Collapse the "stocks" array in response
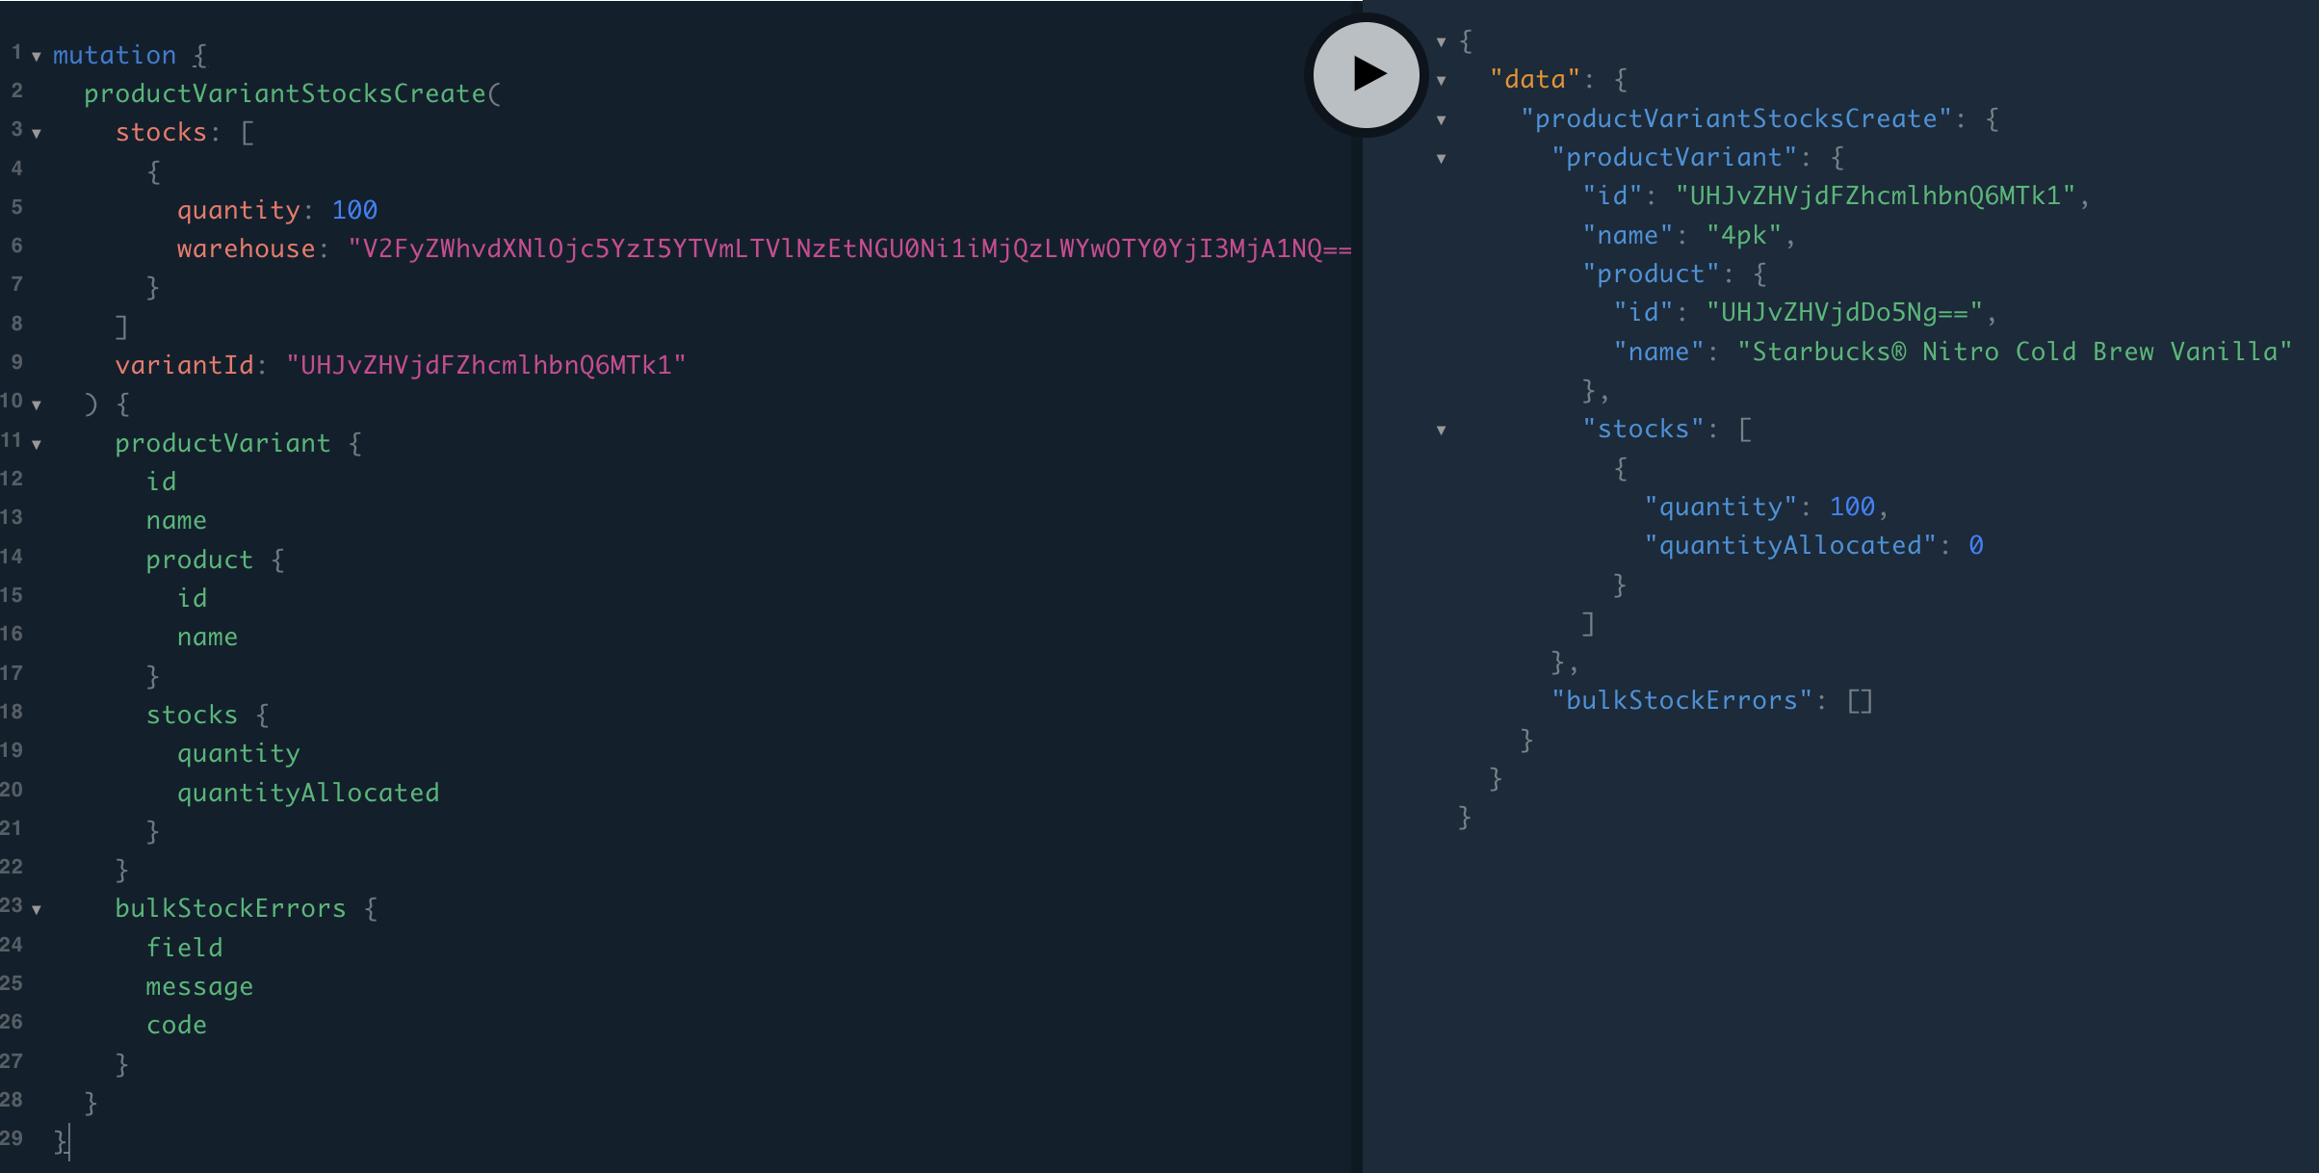 (x=1441, y=430)
